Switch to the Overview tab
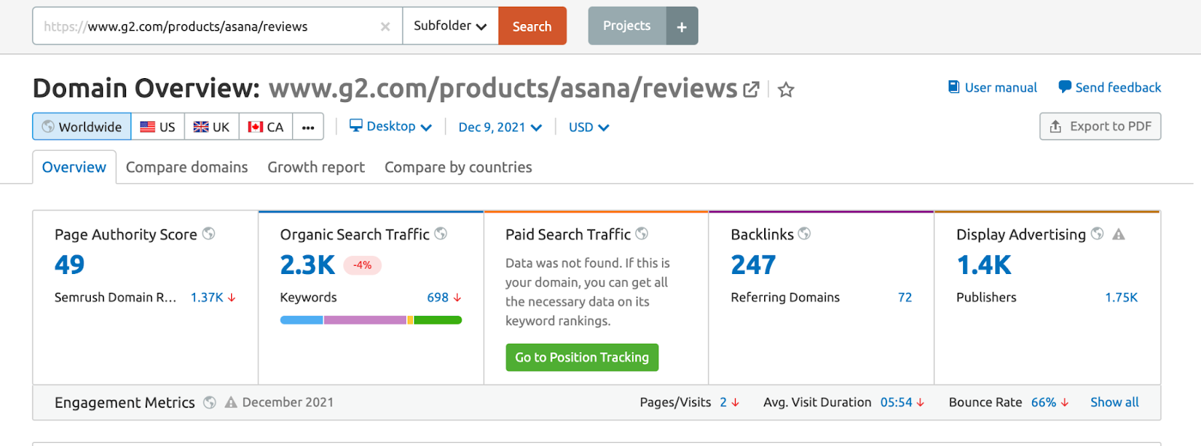This screenshot has width=1201, height=446. tap(74, 167)
